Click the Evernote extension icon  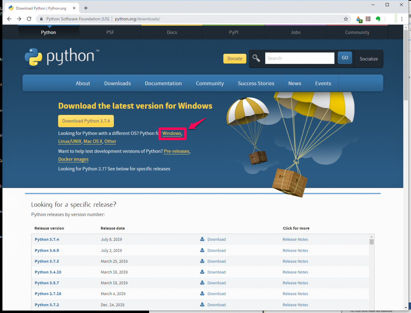click(x=378, y=19)
